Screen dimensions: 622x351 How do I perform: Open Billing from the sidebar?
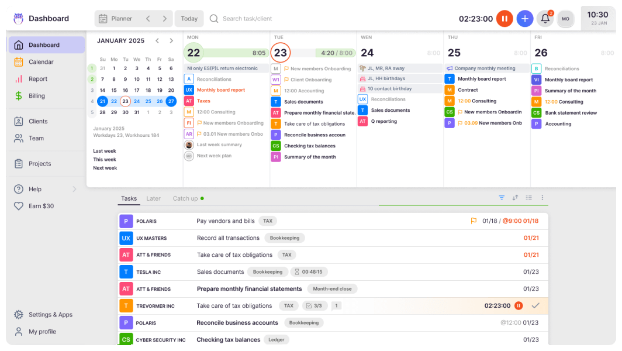pos(37,96)
